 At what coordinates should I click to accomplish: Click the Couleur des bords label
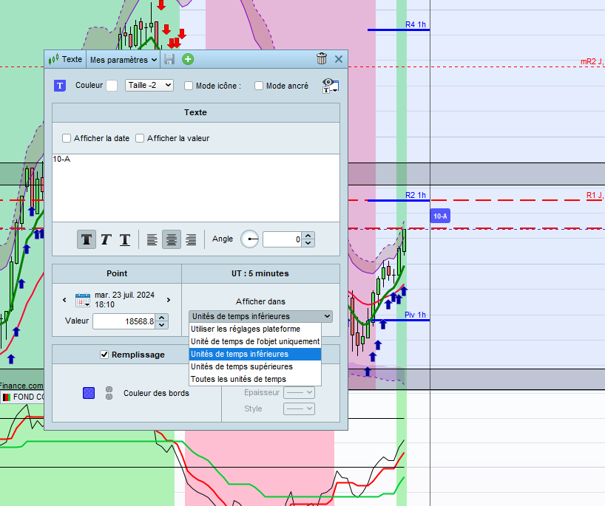tap(156, 393)
